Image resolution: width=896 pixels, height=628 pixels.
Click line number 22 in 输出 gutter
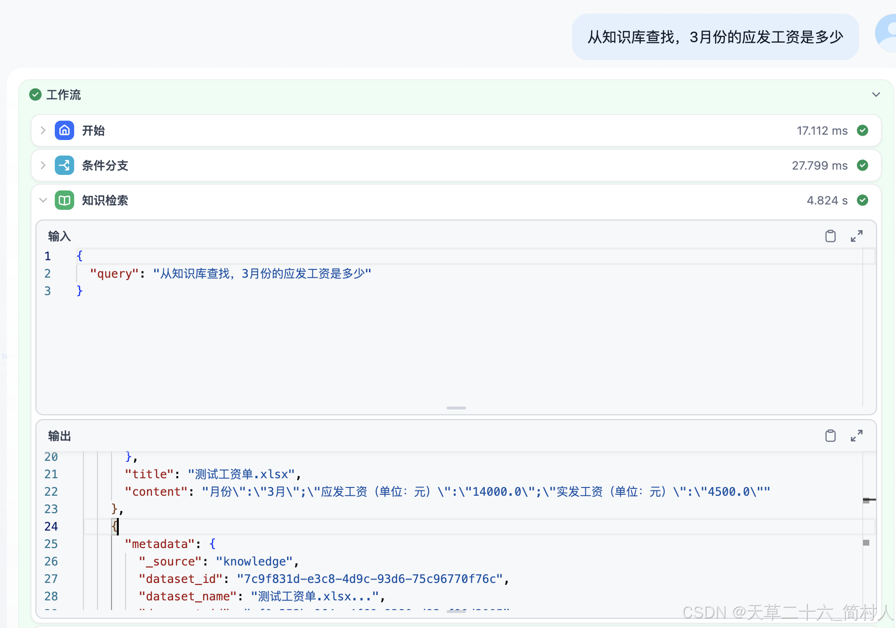pos(51,491)
